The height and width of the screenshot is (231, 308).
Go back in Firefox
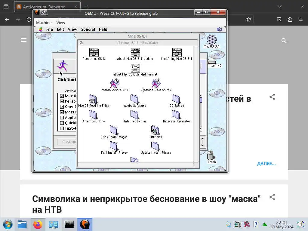7,19
